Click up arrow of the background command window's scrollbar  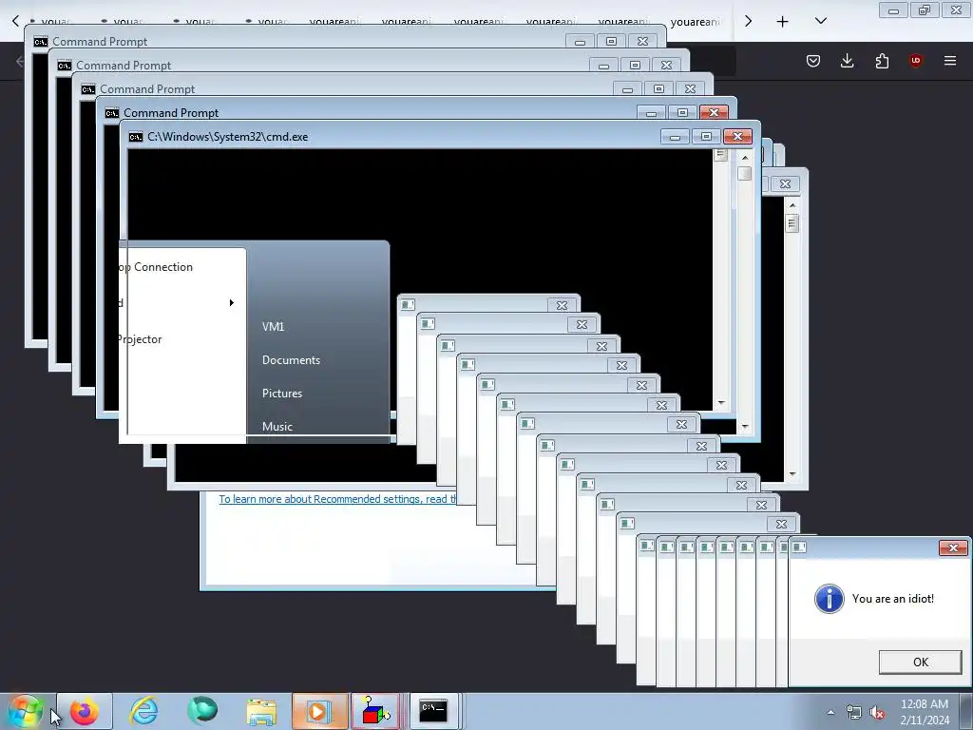792,205
